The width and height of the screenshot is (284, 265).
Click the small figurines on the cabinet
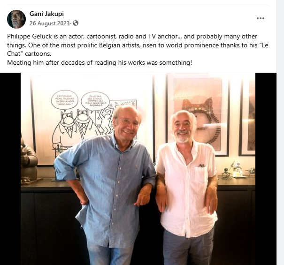[x=237, y=170]
